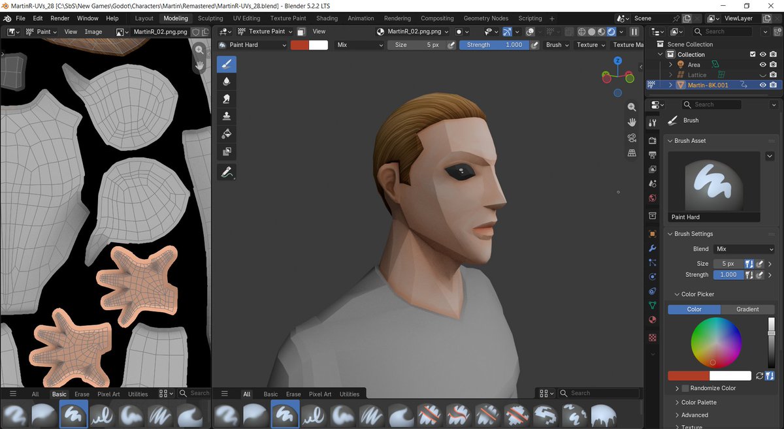Image resolution: width=784 pixels, height=429 pixels.
Task: Swap primary and secondary colors icon
Action: pyautogui.click(x=761, y=376)
